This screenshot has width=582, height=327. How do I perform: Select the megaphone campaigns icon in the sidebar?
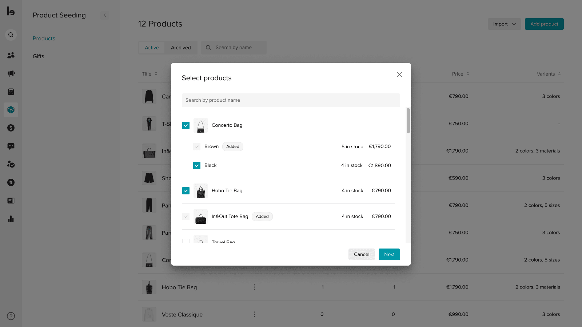click(x=11, y=73)
